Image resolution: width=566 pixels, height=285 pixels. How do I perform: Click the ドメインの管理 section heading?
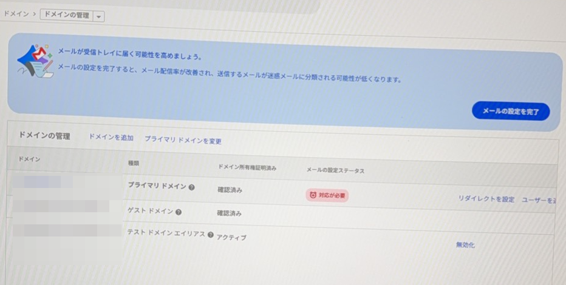(44, 135)
